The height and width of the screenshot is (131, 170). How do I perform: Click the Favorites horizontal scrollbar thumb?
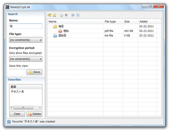[23, 107]
